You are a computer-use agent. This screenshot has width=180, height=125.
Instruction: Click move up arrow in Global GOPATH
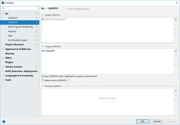coord(176,29)
